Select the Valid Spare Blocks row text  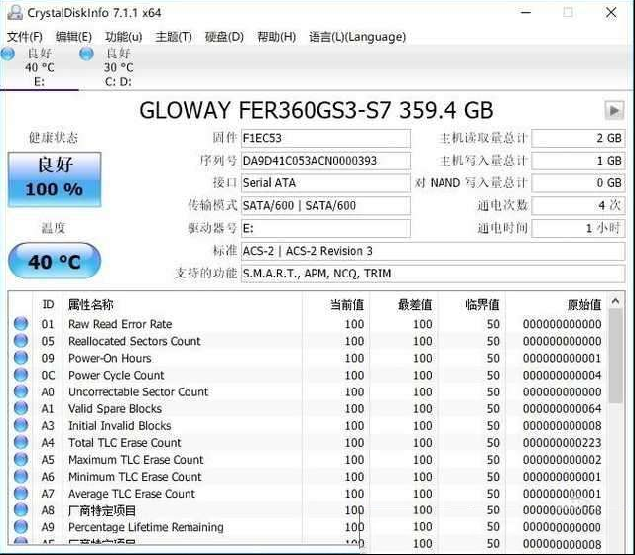[x=115, y=408]
